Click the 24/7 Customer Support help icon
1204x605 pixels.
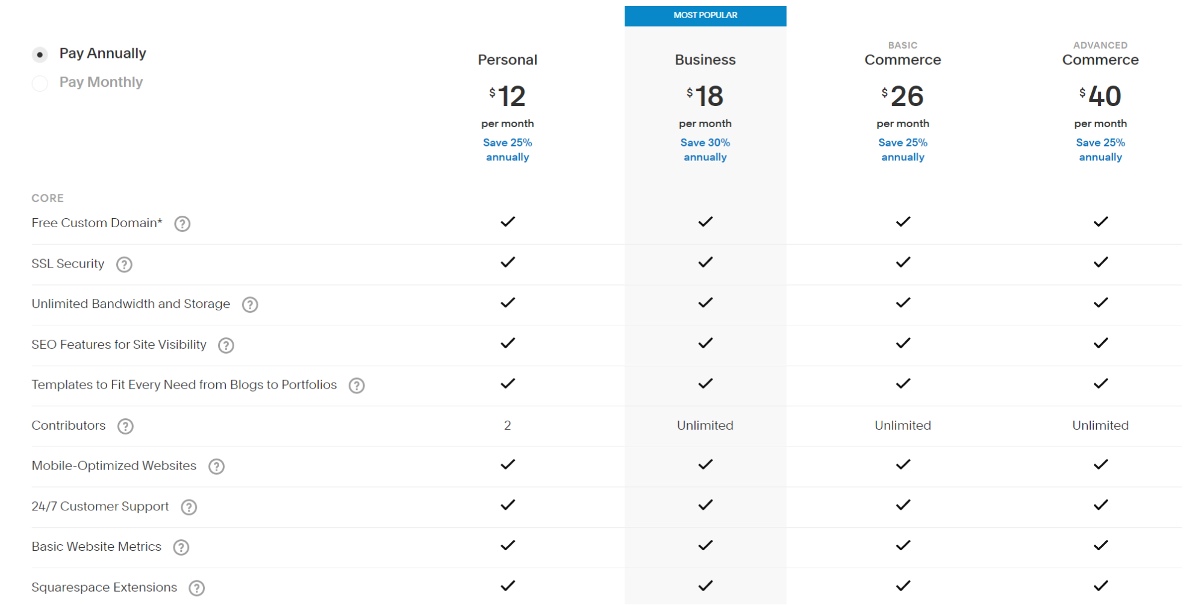coord(188,507)
